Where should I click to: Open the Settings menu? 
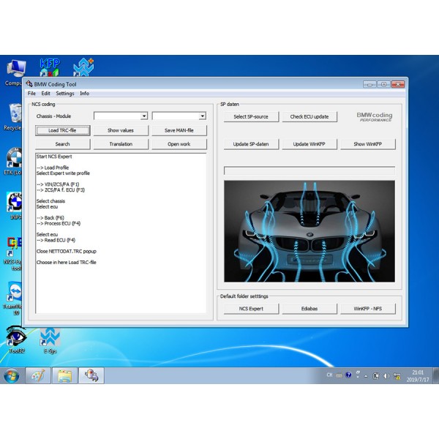coord(65,94)
